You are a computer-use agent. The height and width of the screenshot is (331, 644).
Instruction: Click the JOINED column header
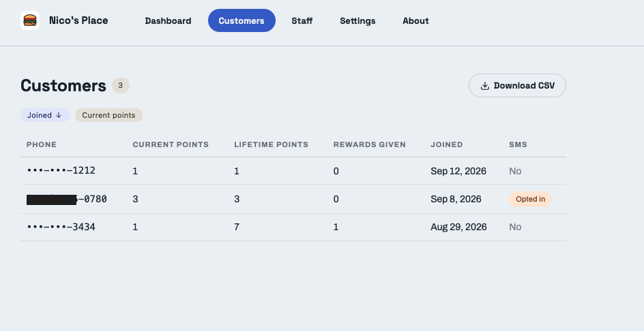coord(446,144)
